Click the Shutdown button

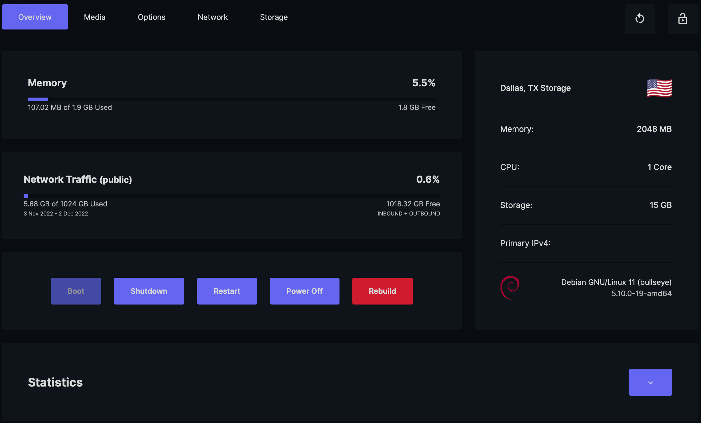149,291
